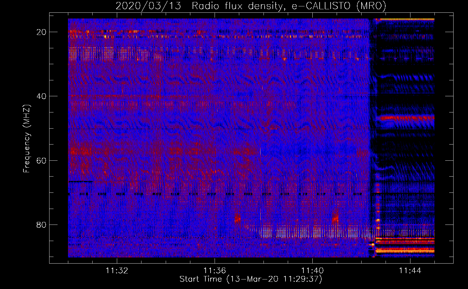
Task: Click the 'Start Time (13-Mar-20 11:29:37)' label
Action: (251, 279)
